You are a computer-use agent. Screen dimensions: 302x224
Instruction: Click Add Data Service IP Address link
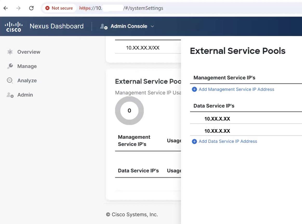click(x=228, y=141)
